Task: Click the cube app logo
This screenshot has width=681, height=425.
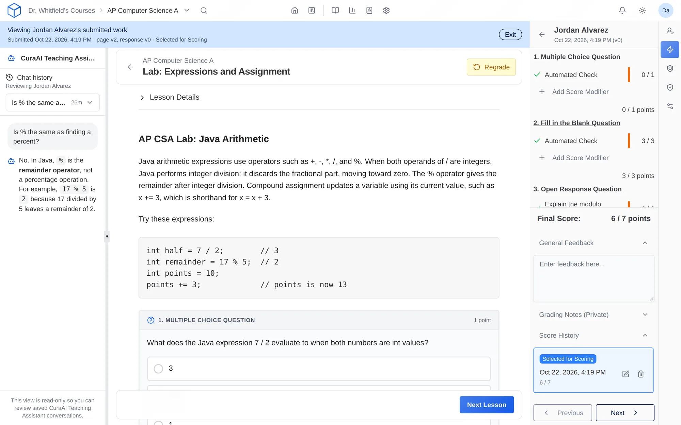Action: (14, 10)
